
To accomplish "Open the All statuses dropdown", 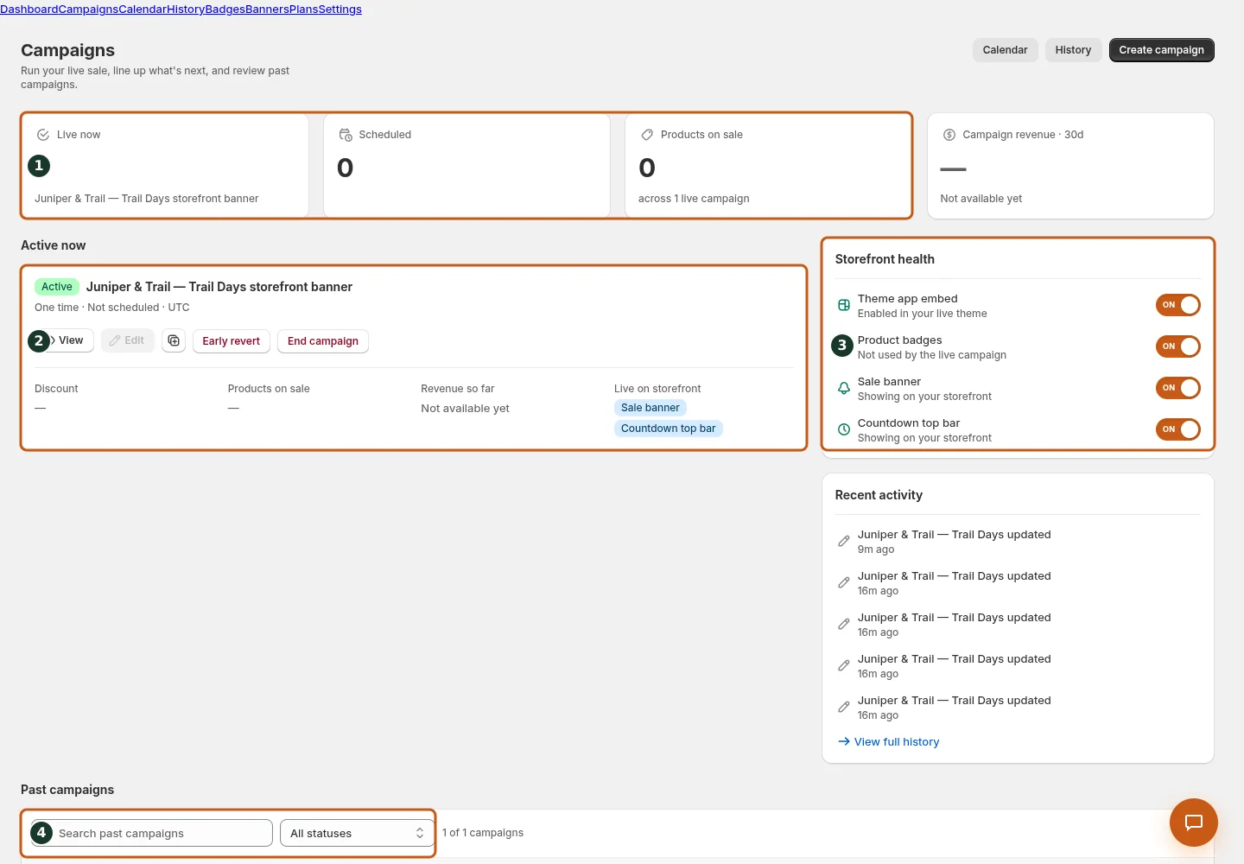I will [357, 833].
